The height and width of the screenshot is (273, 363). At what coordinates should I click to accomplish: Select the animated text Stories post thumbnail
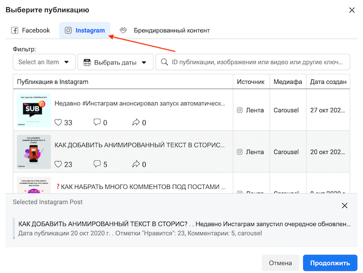(x=34, y=152)
